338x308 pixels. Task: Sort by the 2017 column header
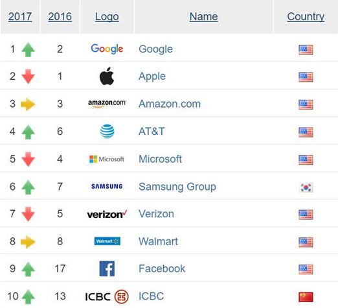coord(20,17)
